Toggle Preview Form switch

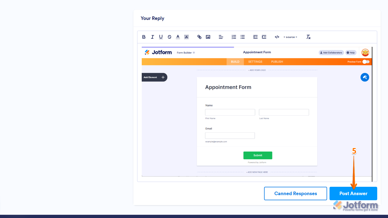pyautogui.click(x=366, y=62)
